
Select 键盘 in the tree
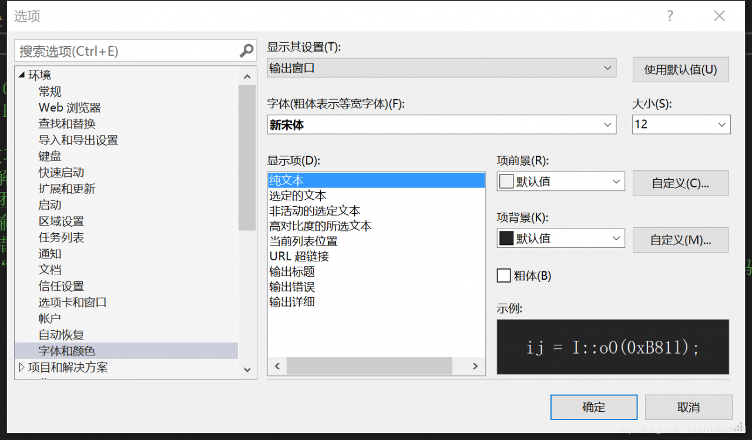click(x=50, y=156)
